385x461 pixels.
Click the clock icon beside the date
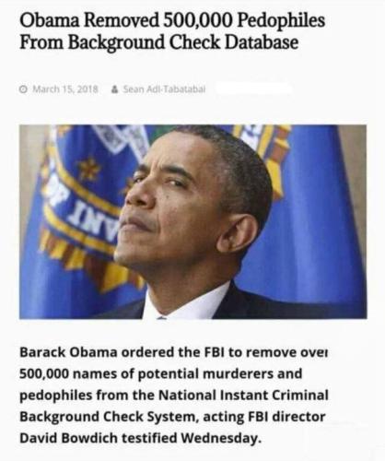[24, 89]
